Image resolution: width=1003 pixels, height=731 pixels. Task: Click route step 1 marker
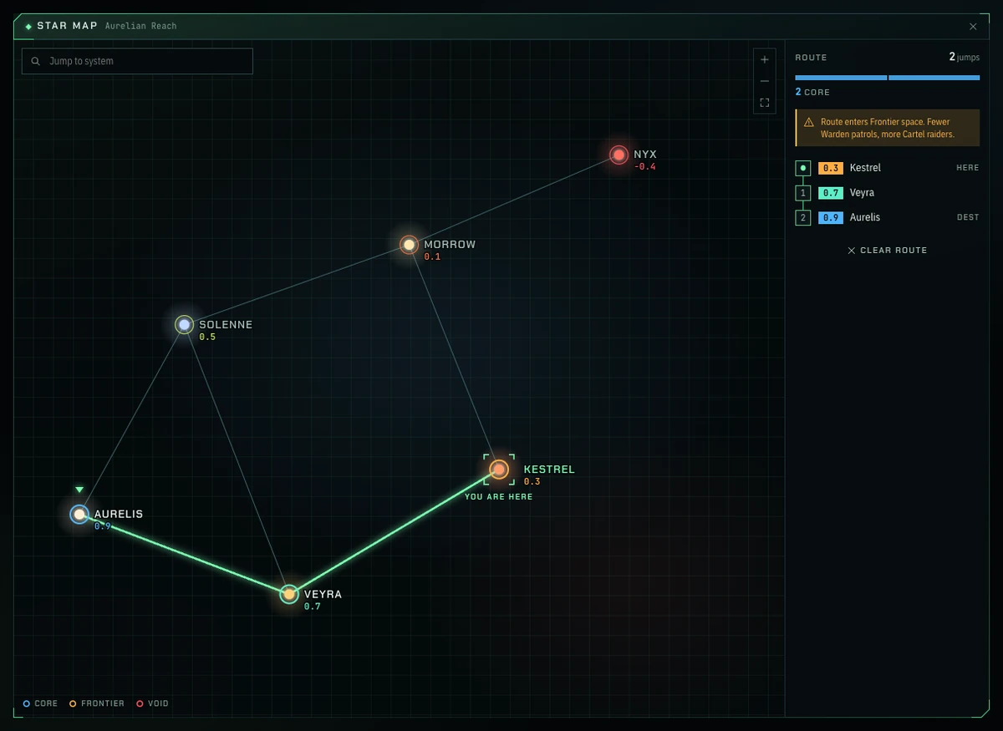click(x=803, y=193)
